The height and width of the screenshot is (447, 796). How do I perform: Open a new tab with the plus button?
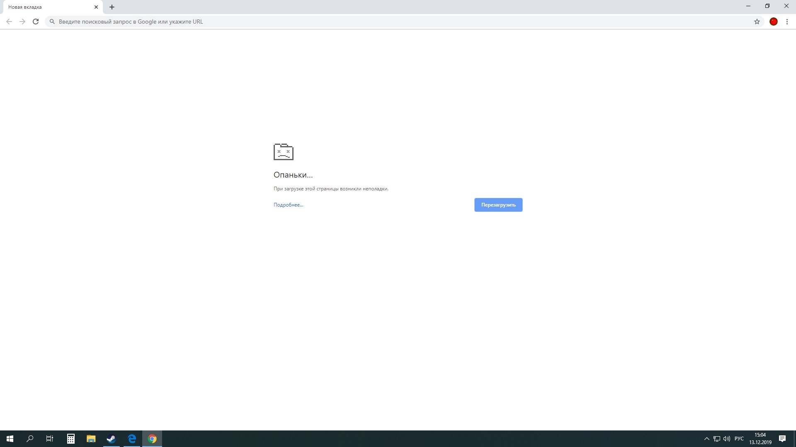112,7
